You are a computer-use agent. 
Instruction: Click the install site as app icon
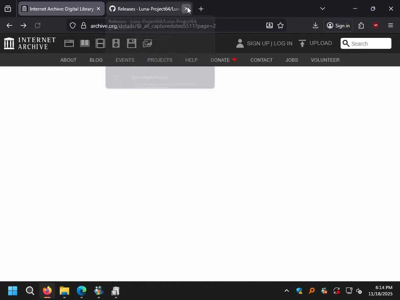tap(270, 25)
